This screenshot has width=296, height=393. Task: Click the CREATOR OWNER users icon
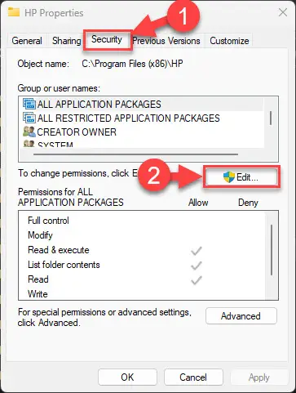pos(29,132)
